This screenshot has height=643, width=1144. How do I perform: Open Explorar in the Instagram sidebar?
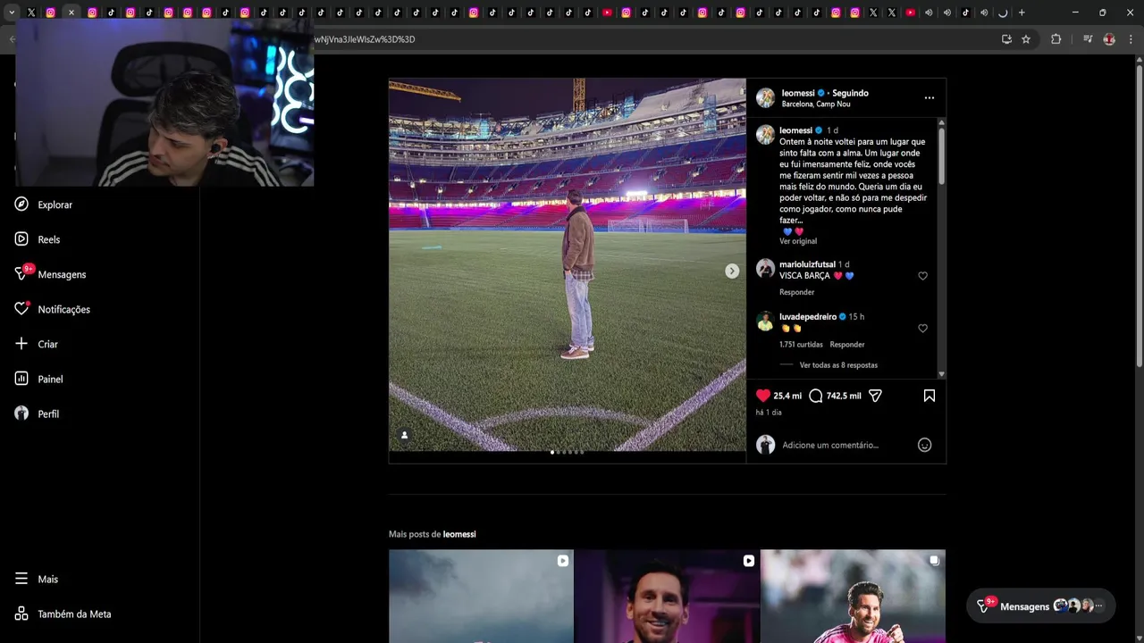44,205
